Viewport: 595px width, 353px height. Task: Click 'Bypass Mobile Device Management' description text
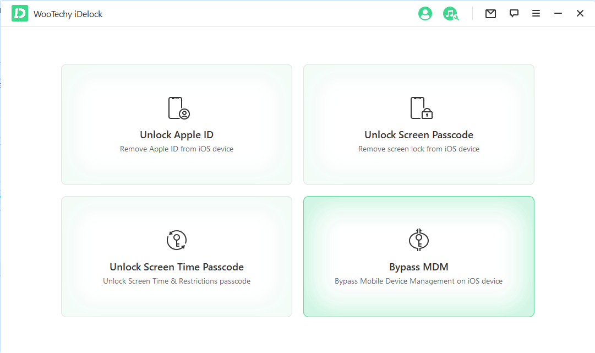[x=419, y=281]
